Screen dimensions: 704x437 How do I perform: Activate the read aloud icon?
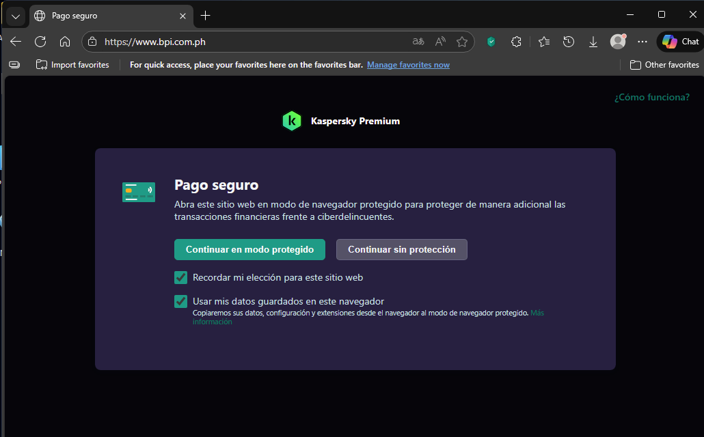click(x=440, y=42)
